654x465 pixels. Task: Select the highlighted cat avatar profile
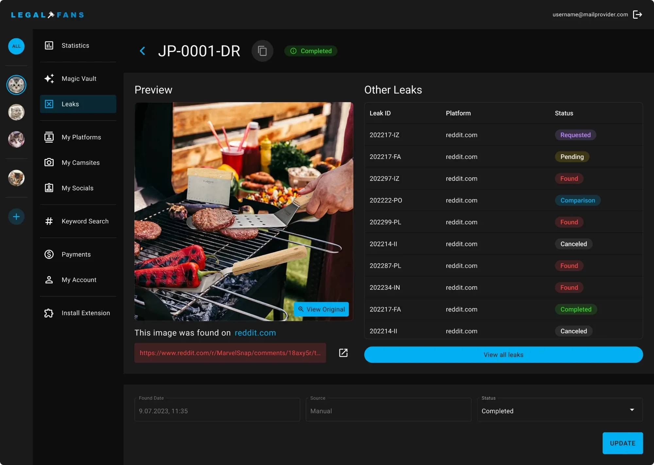(16, 85)
